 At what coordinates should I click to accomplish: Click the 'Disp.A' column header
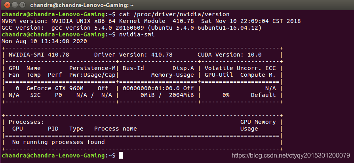point(183,68)
